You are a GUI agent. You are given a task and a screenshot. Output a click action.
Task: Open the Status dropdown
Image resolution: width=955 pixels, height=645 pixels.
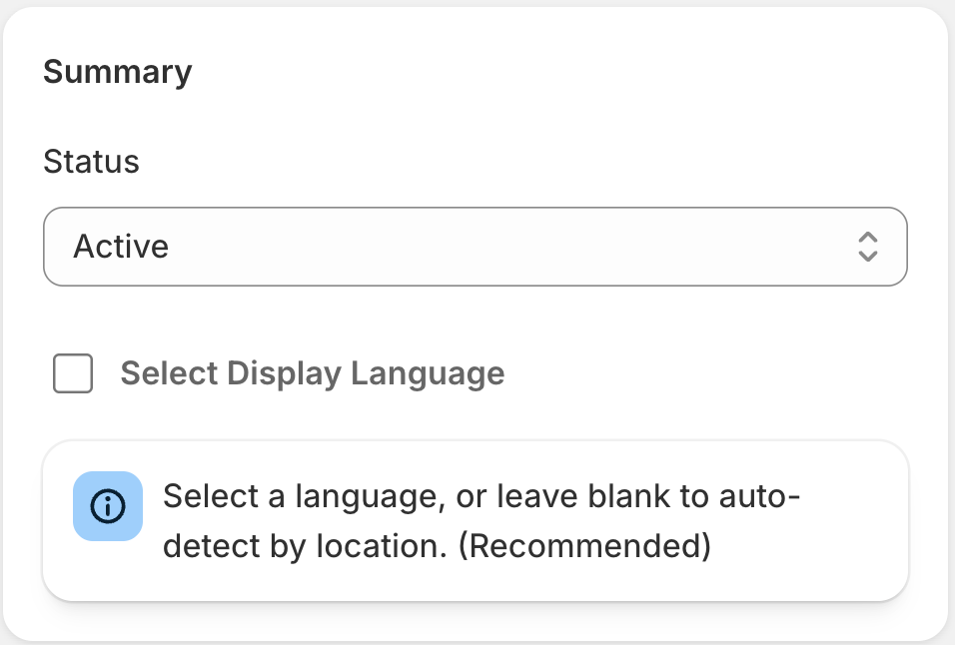(x=475, y=247)
